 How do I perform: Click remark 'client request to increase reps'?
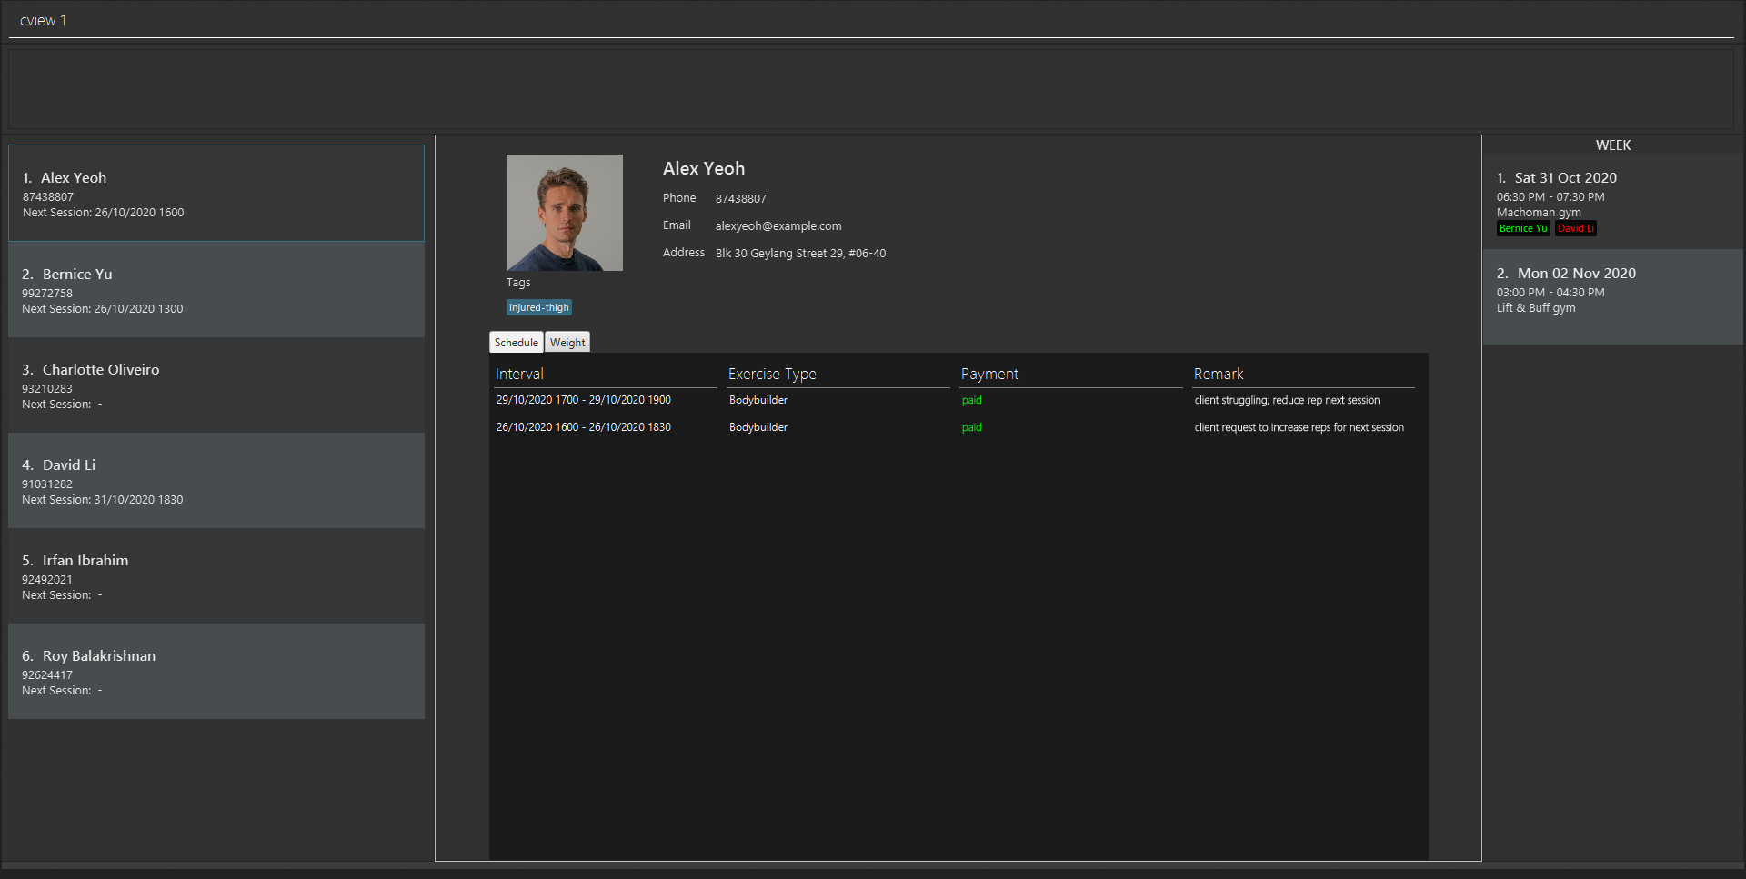click(x=1299, y=427)
